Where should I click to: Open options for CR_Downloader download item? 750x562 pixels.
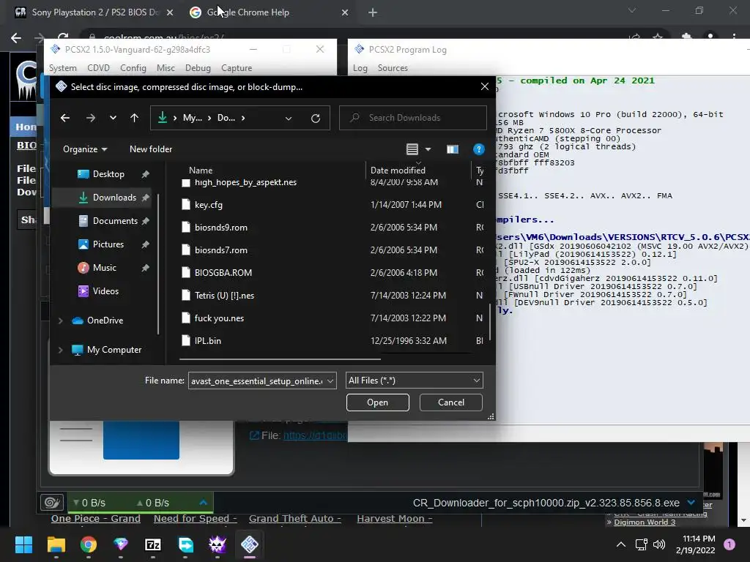(691, 503)
